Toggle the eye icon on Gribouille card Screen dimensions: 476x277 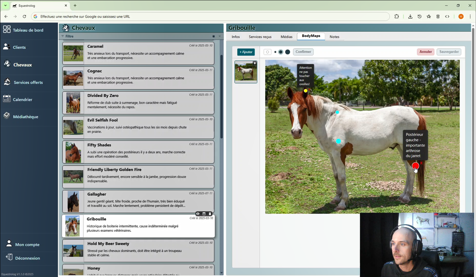pos(198,214)
